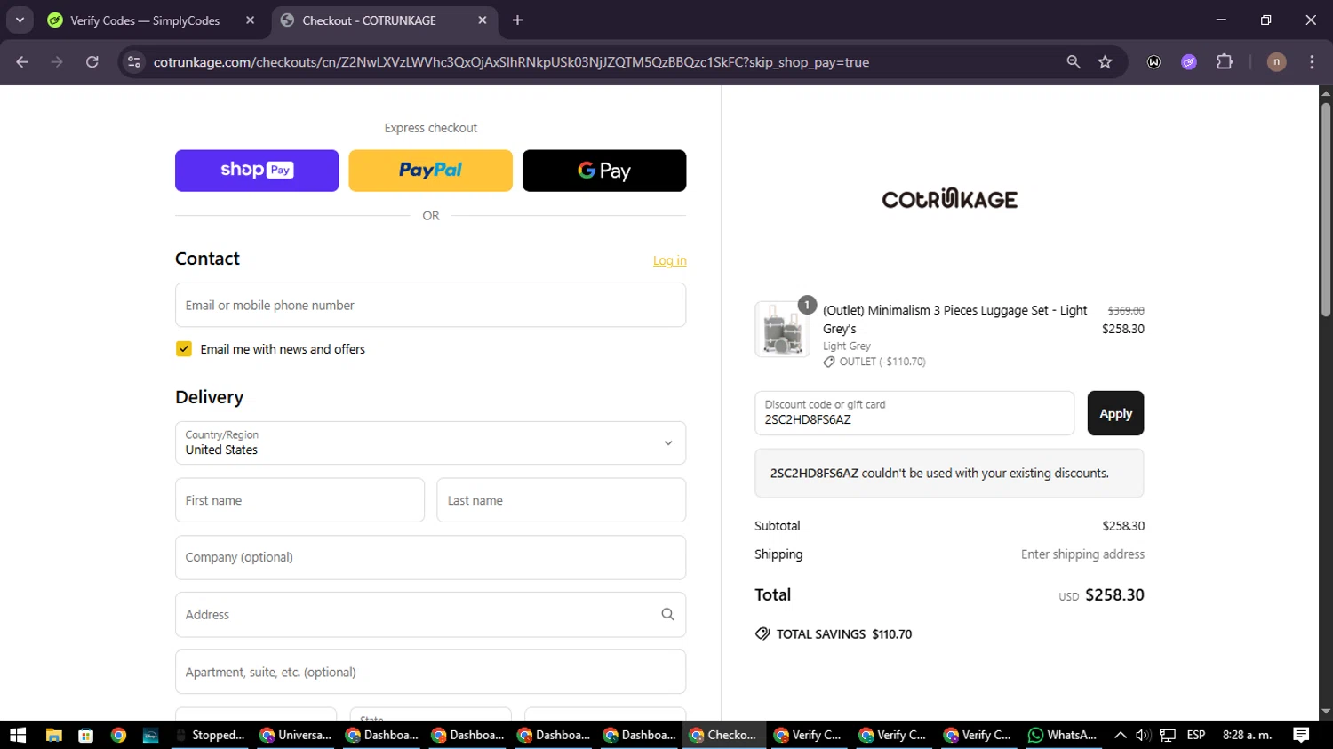Viewport: 1333px width, 749px height.
Task: Click the browser forward arrow
Action: point(57,62)
